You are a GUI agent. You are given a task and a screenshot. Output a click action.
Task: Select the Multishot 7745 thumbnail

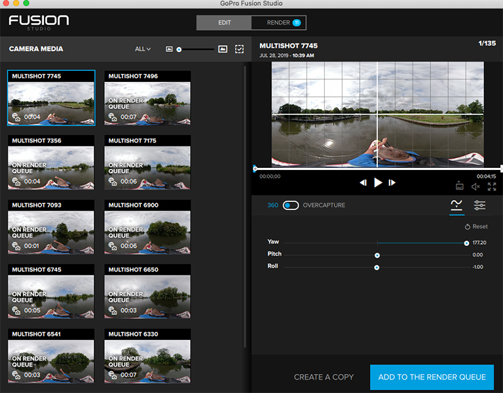51,98
